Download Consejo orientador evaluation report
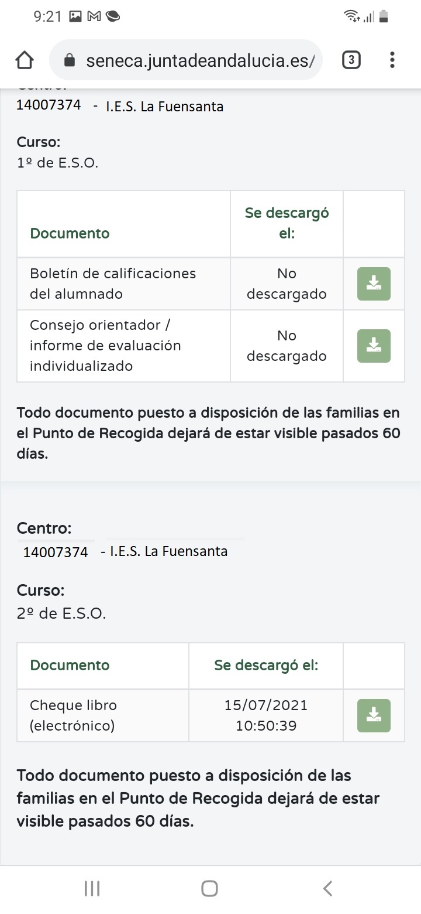The width and height of the screenshot is (421, 914). pos(374,346)
